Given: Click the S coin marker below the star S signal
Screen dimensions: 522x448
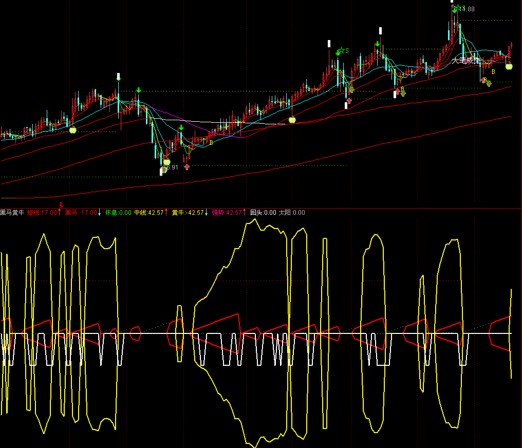Looking at the screenshot, I should tap(351, 89).
